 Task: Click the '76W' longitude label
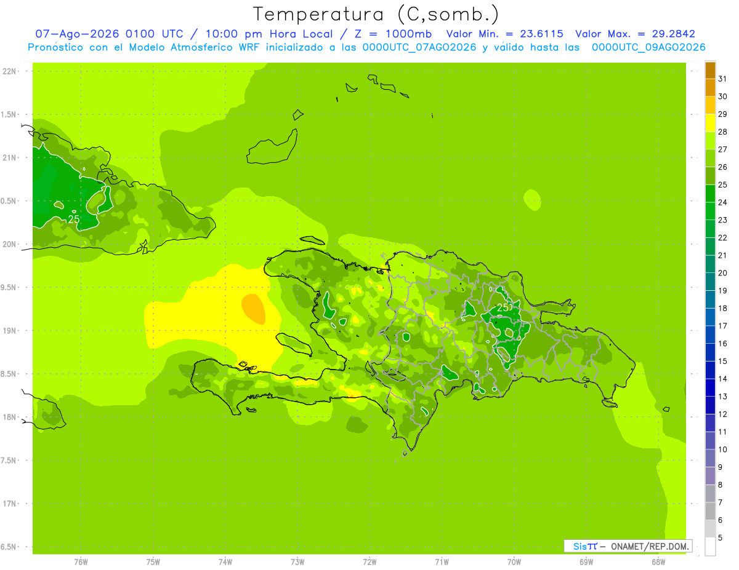[81, 561]
